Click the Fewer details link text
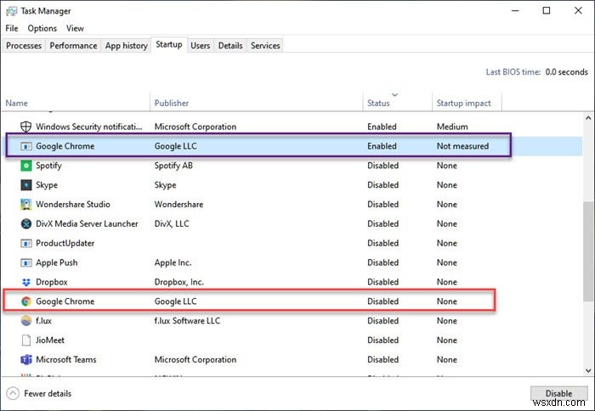The width and height of the screenshot is (595, 411). point(48,393)
